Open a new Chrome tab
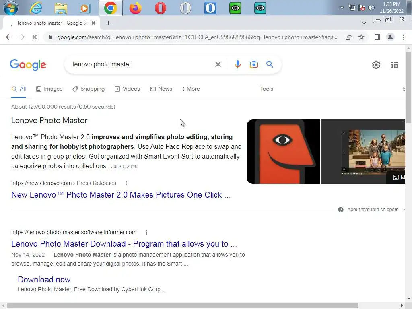The width and height of the screenshot is (412, 309). pyautogui.click(x=109, y=23)
